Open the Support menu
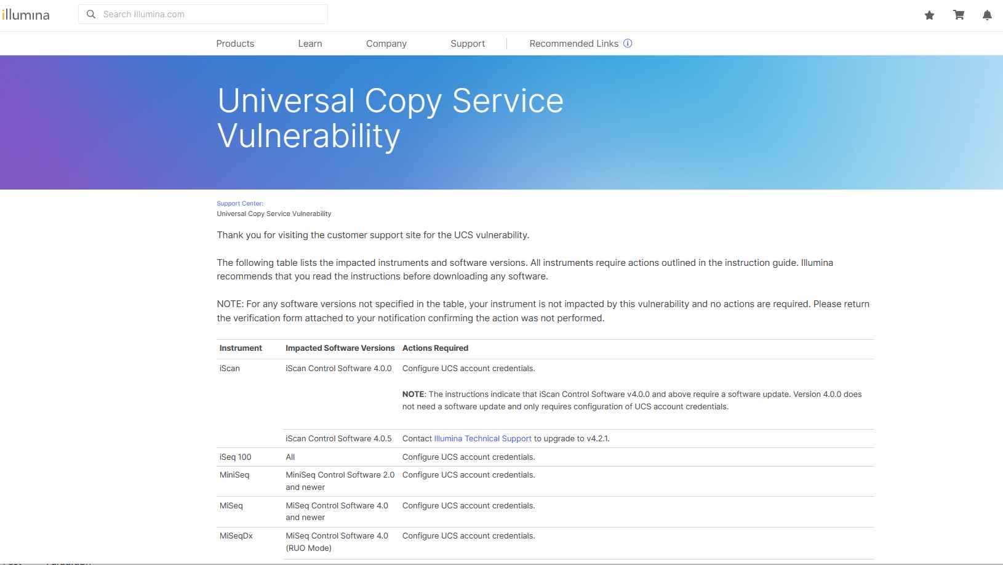1003x565 pixels. pos(468,44)
